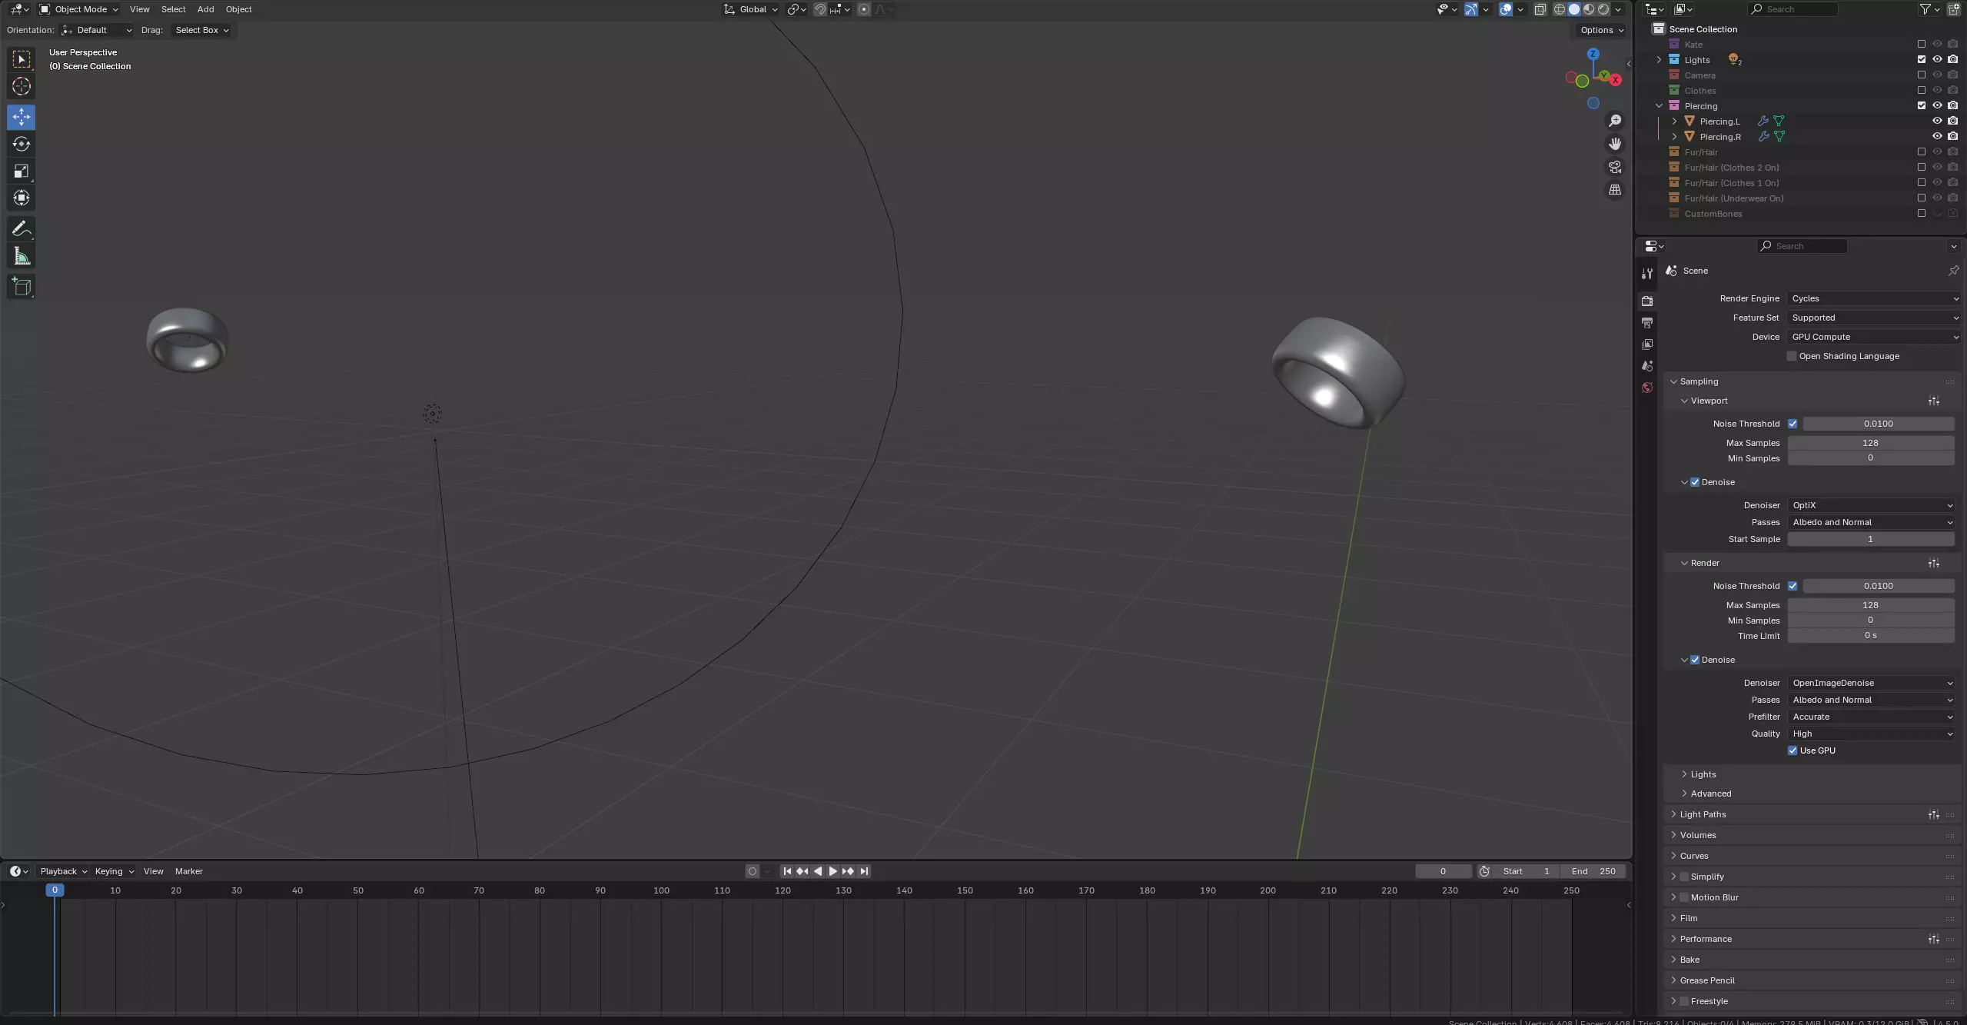Image resolution: width=1967 pixels, height=1025 pixels.
Task: Enable Open Shading Language checkbox
Action: click(1792, 356)
